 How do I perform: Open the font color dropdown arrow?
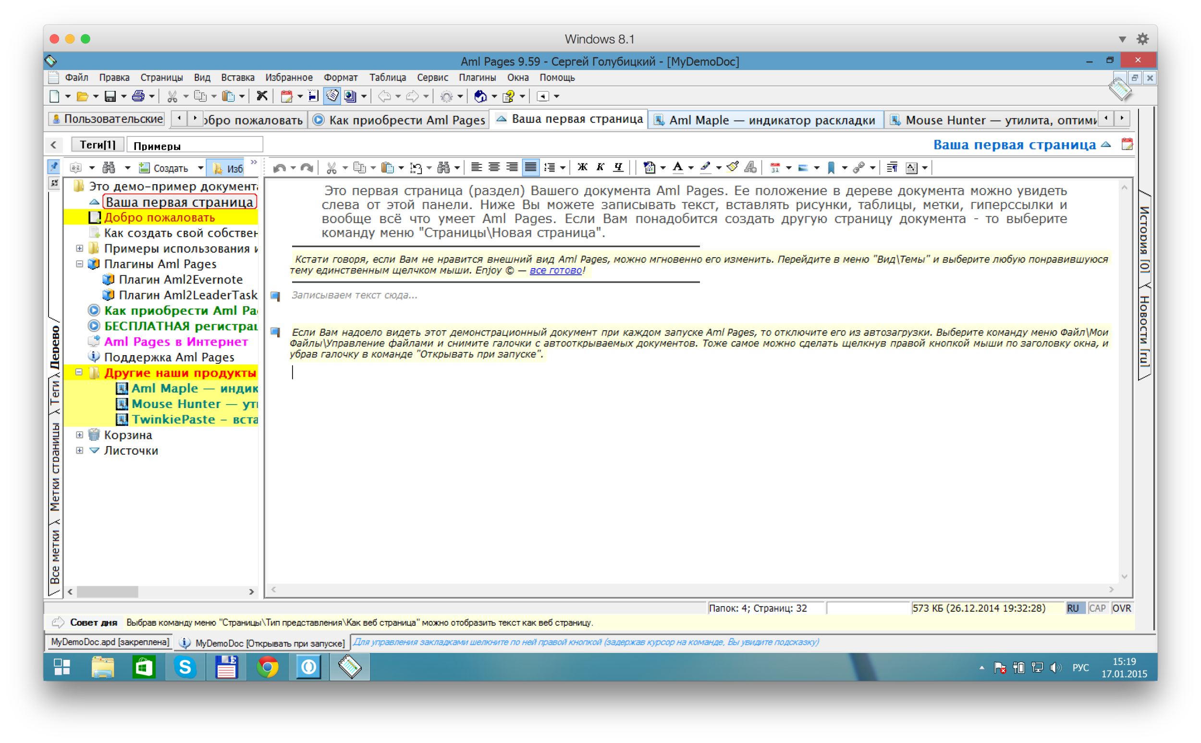691,168
